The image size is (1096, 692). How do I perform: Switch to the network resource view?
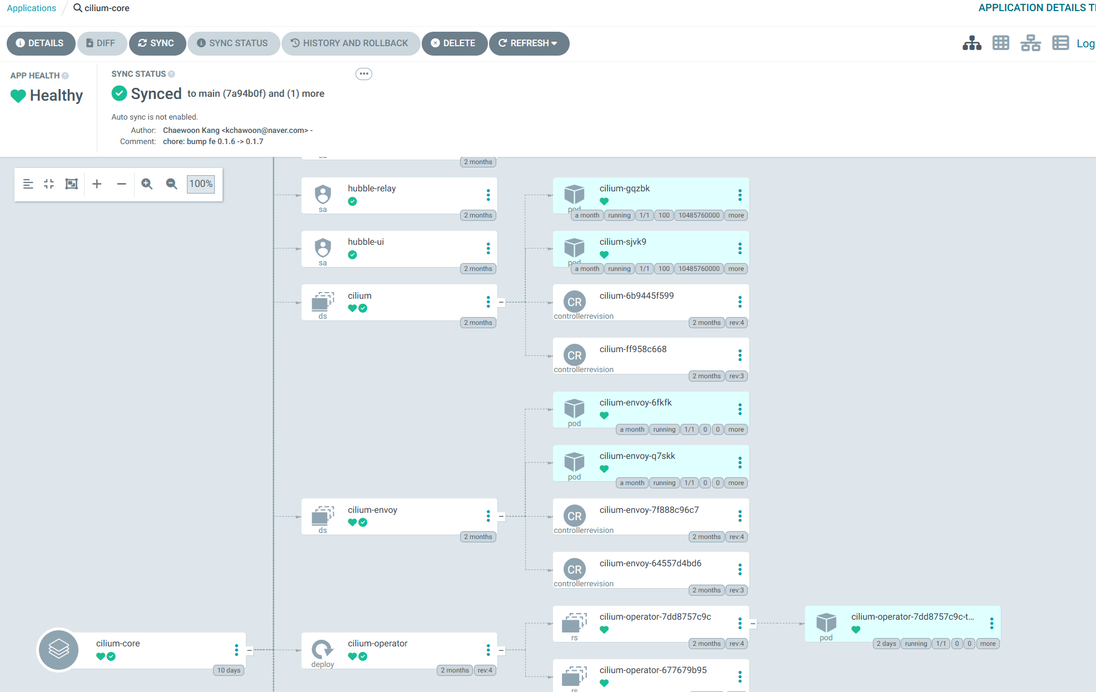[1031, 43]
